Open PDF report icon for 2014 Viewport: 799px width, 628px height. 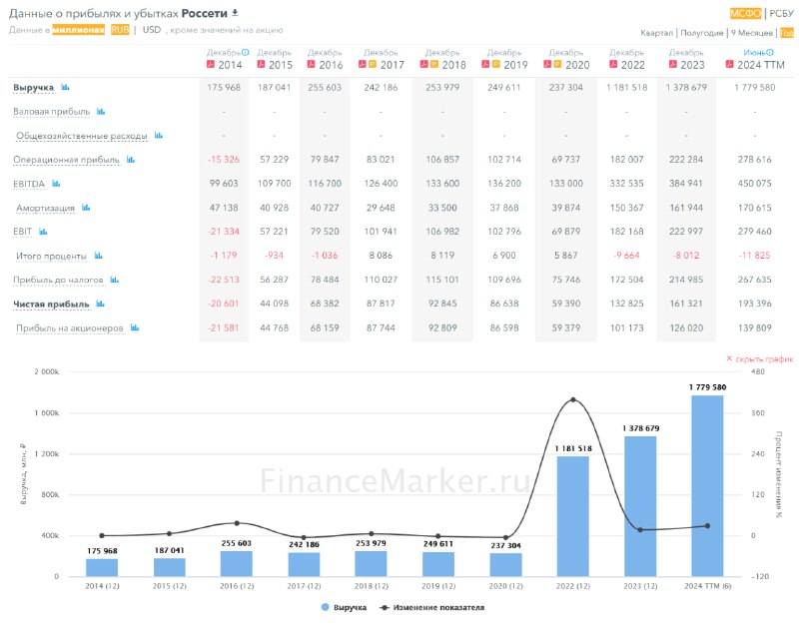pos(210,64)
